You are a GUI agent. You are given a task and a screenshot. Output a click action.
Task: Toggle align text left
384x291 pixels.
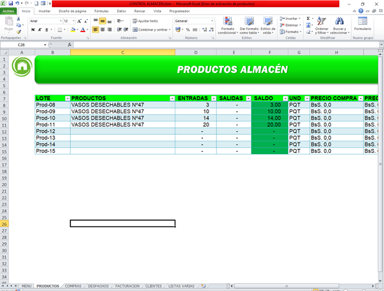95,29
